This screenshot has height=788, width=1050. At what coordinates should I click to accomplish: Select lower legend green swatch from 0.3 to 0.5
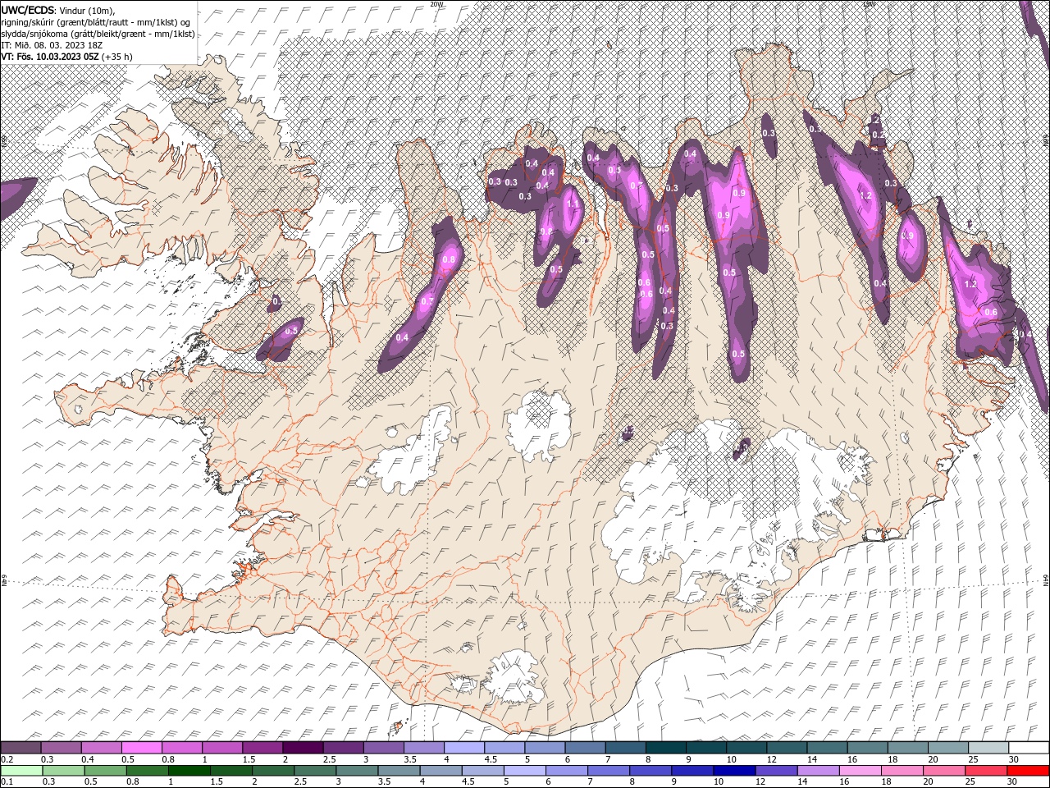[x=63, y=771]
